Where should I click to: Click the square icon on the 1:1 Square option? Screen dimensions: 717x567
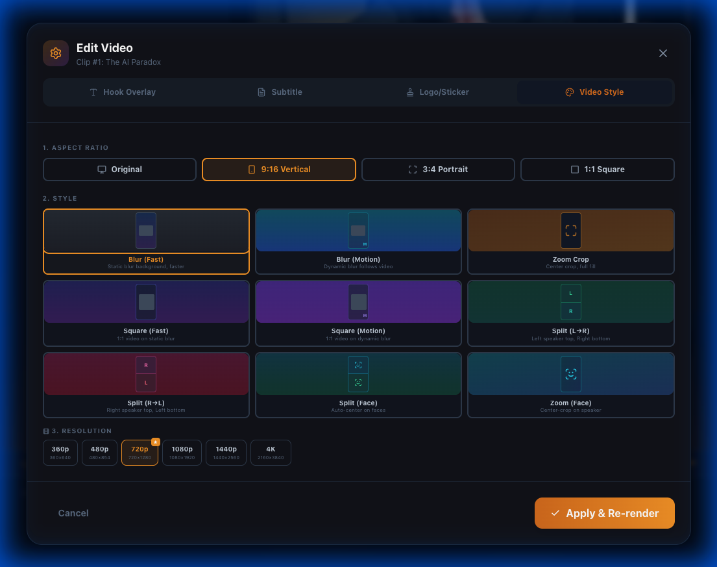(x=574, y=169)
